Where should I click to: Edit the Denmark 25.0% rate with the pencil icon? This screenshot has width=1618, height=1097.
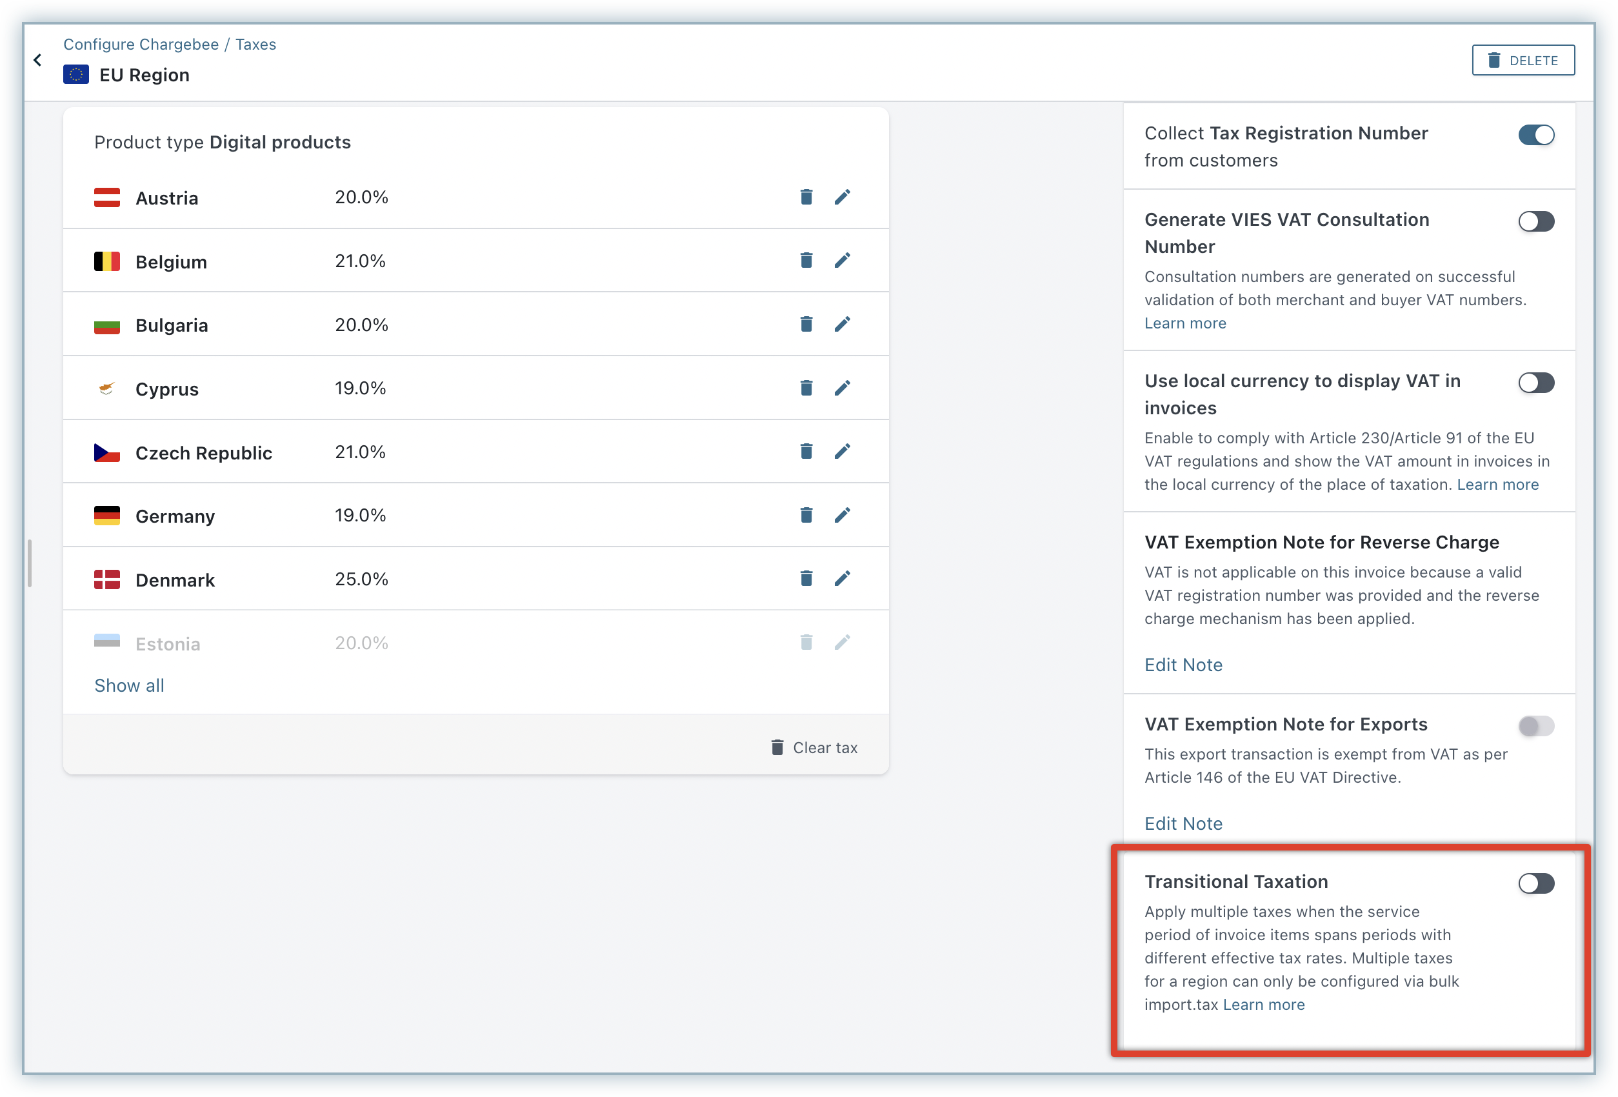click(842, 579)
